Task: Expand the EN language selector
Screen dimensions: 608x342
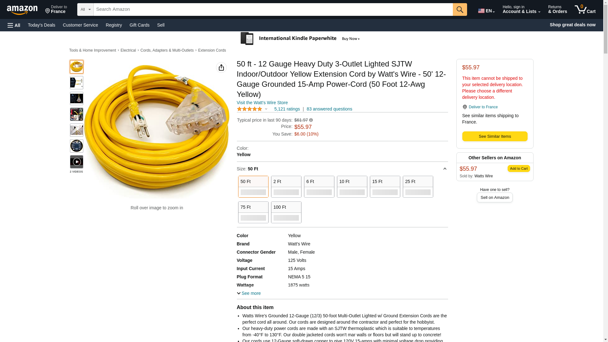Action: tap(486, 11)
